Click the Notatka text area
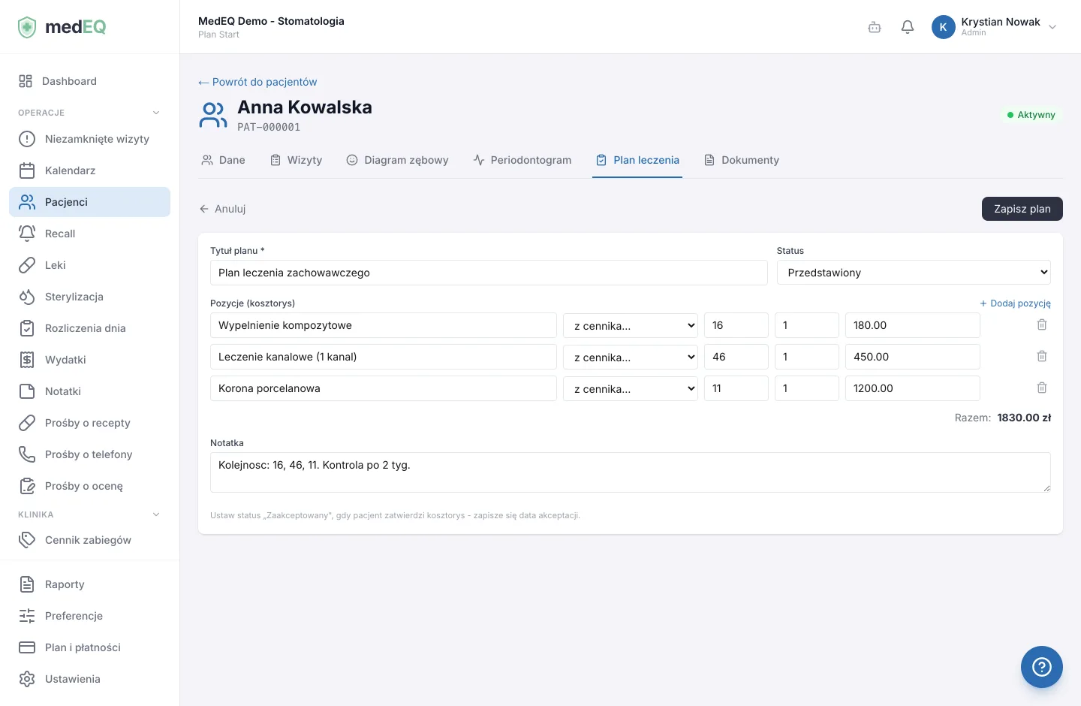Viewport: 1081px width, 706px height. (x=631, y=472)
